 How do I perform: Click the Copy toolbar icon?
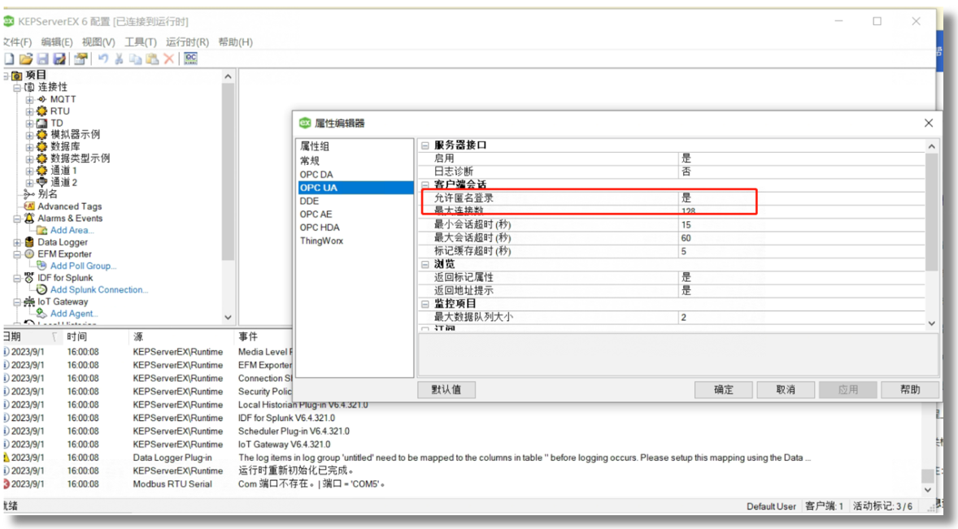click(x=136, y=59)
